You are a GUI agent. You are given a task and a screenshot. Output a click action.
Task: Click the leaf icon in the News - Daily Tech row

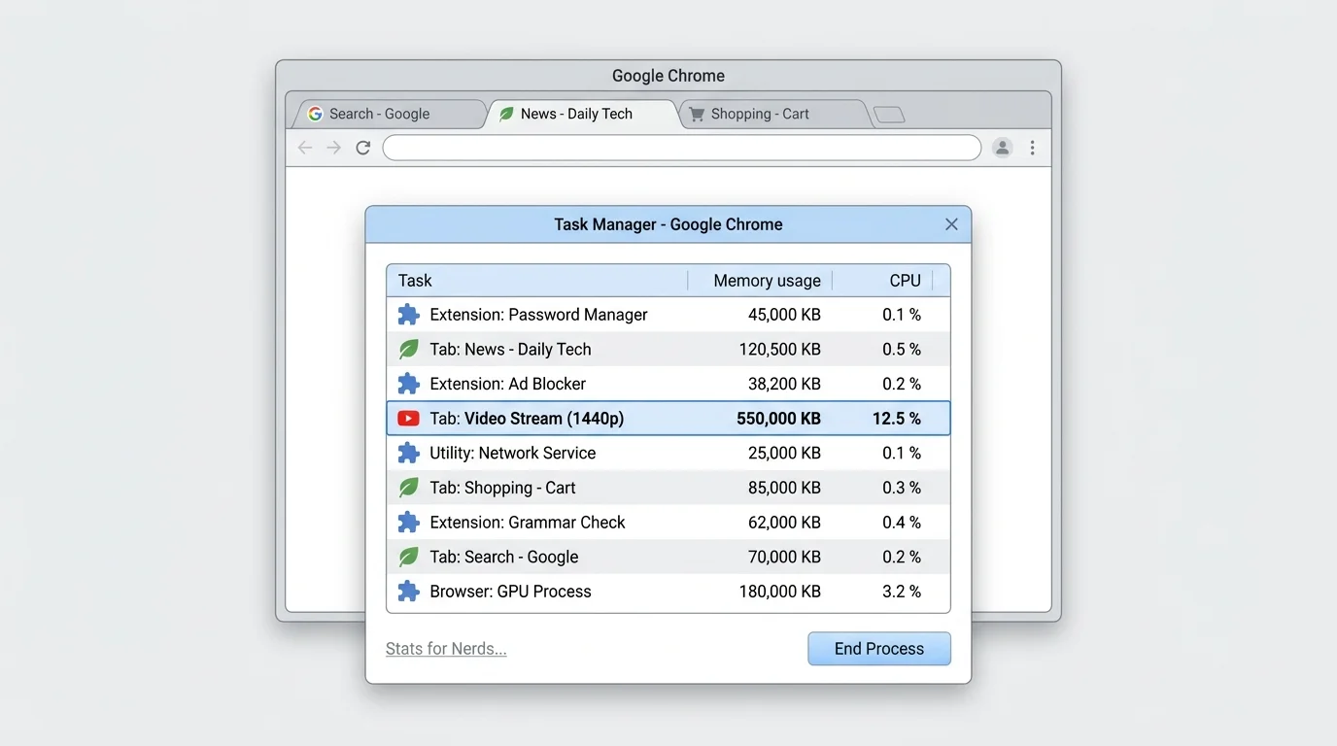point(408,350)
